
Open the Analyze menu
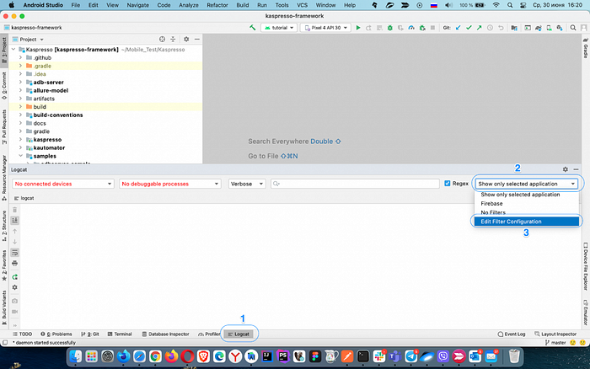click(189, 5)
